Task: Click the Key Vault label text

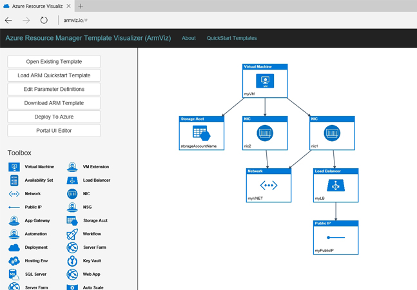Action: pos(92,261)
